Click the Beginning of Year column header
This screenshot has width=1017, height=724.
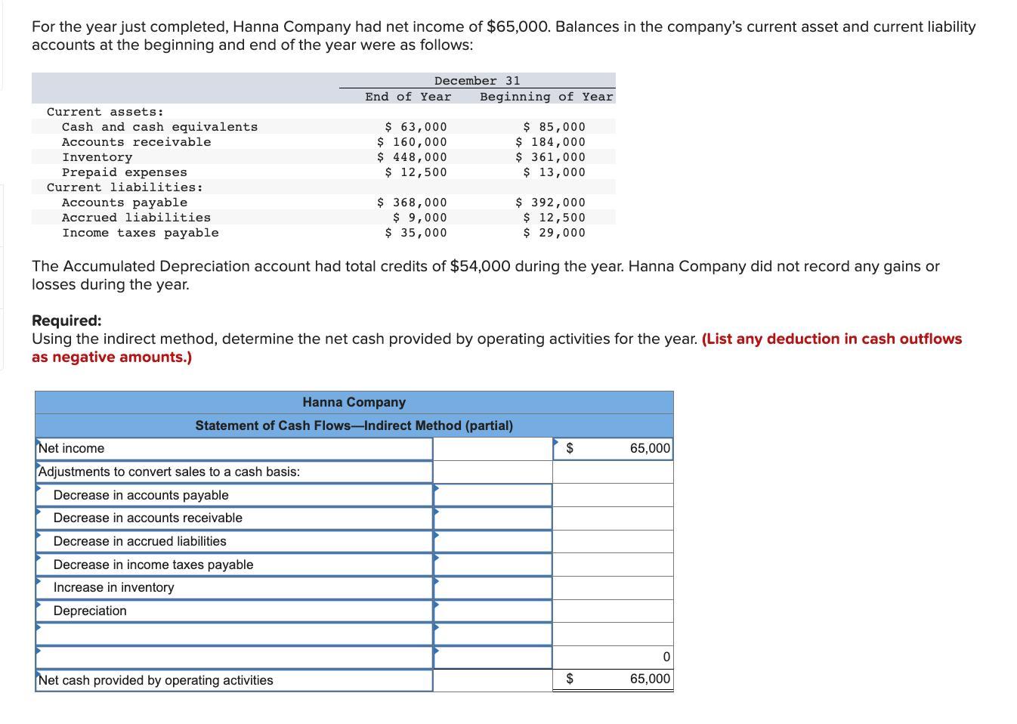[x=546, y=97]
